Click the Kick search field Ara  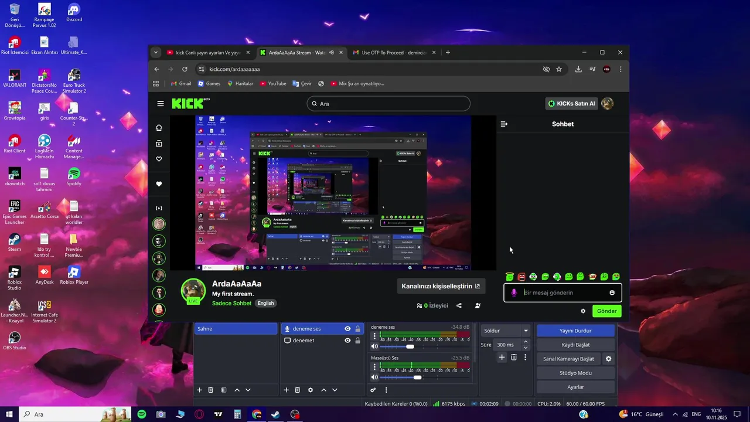click(x=388, y=104)
